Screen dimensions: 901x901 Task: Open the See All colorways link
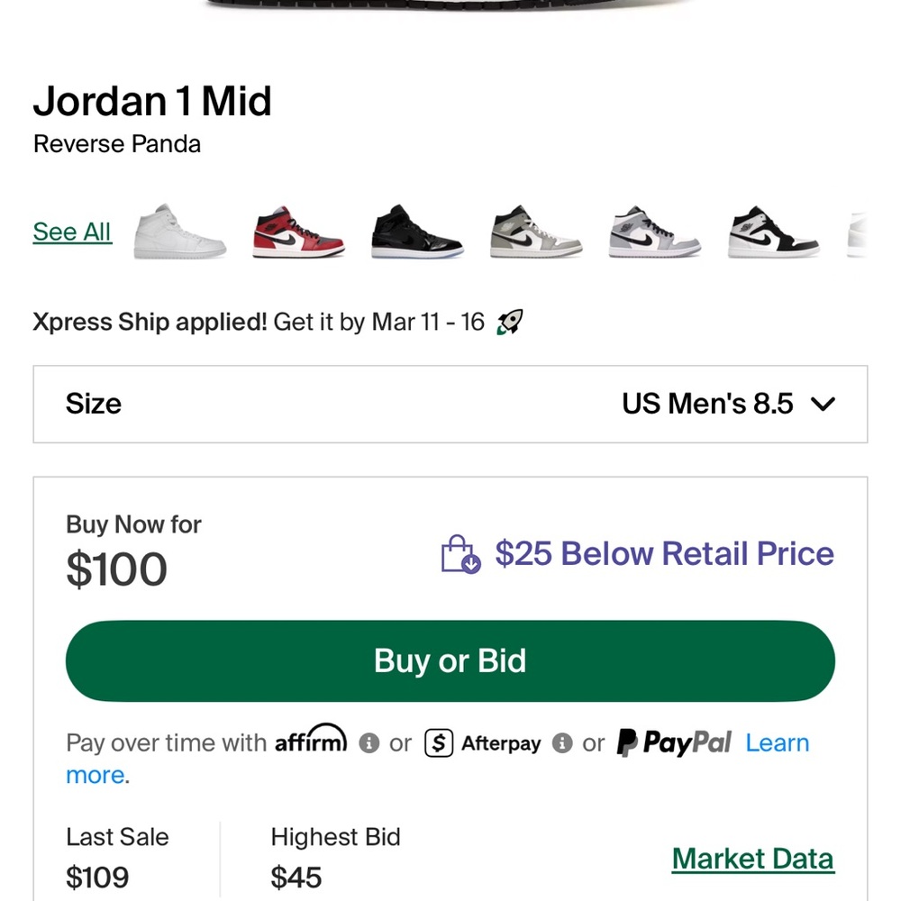(71, 232)
